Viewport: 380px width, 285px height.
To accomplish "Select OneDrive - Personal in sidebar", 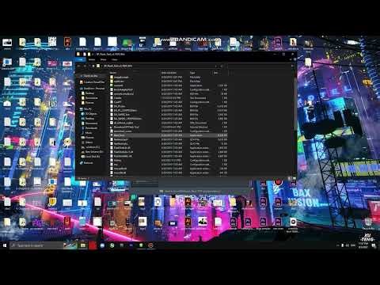I will (92, 89).
